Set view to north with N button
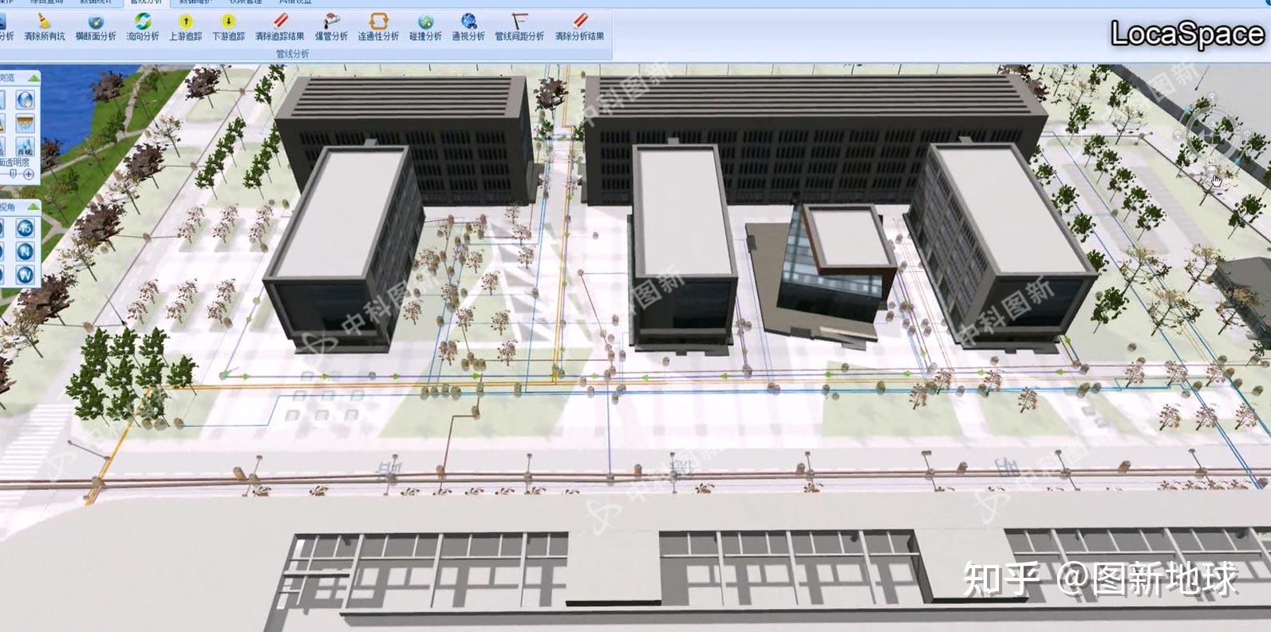 [26, 252]
